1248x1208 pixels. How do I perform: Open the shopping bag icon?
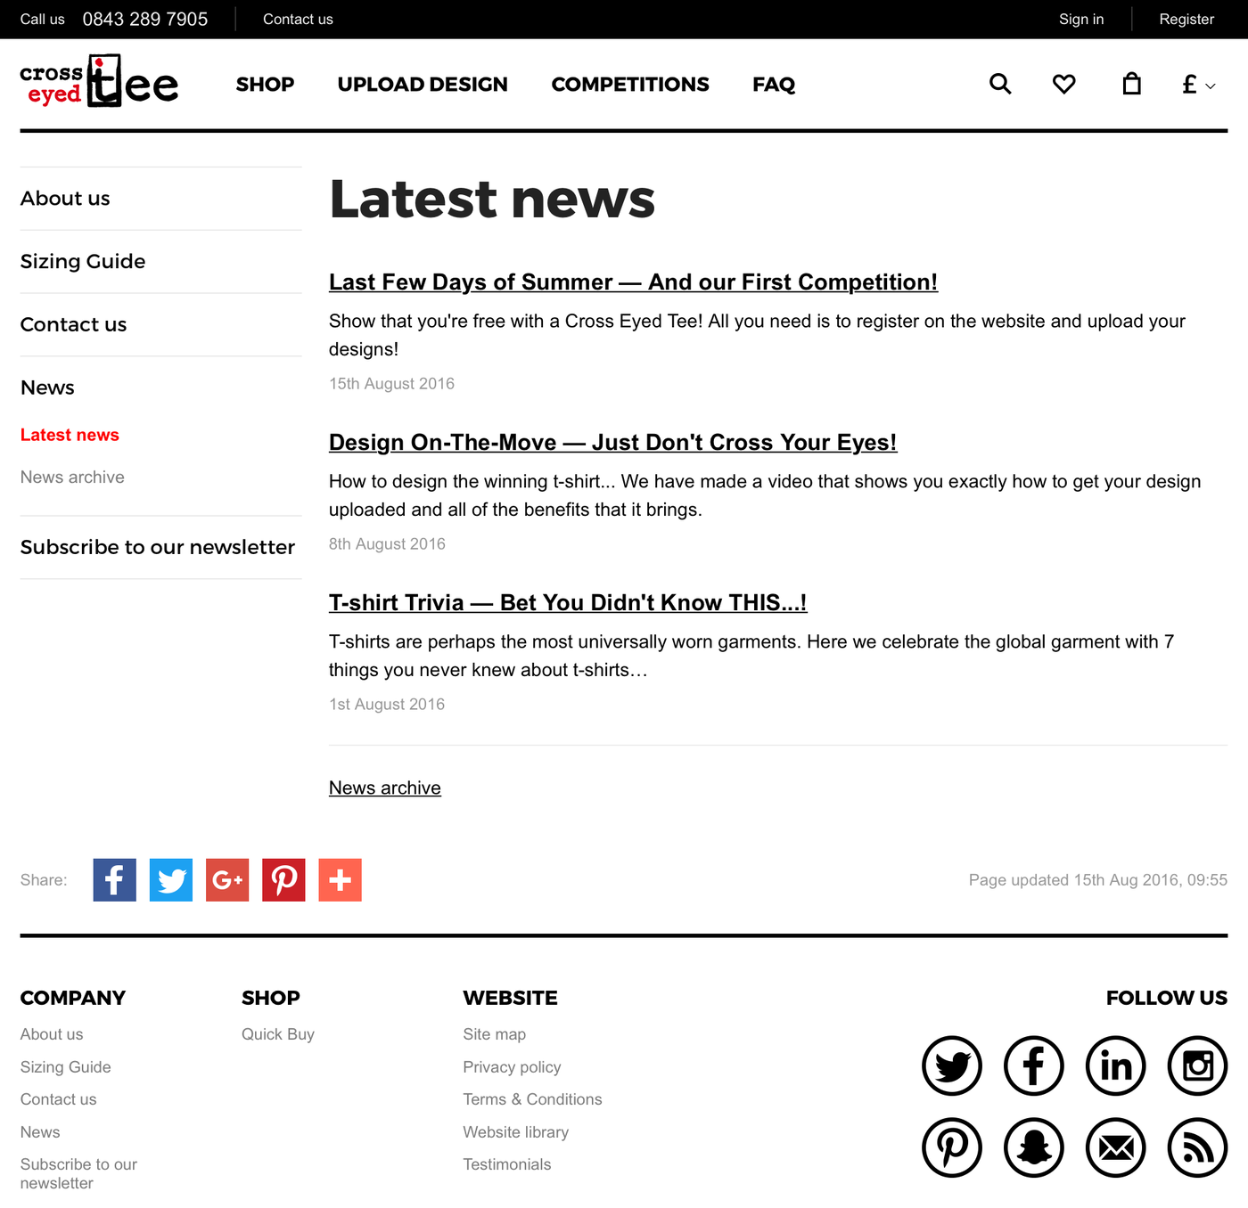click(x=1131, y=84)
